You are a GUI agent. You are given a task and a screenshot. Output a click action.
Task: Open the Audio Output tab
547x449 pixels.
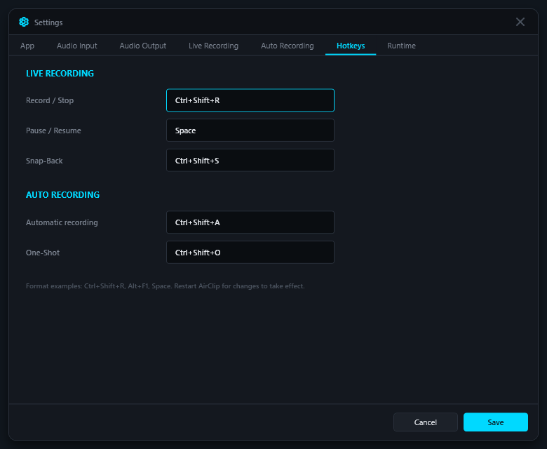click(x=142, y=46)
